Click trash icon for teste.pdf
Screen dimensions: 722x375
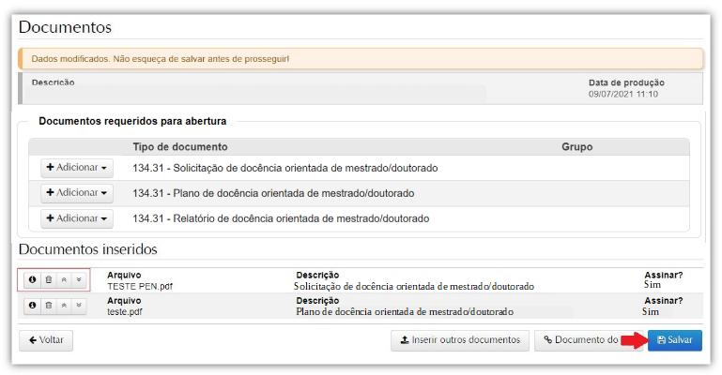pyautogui.click(x=49, y=306)
